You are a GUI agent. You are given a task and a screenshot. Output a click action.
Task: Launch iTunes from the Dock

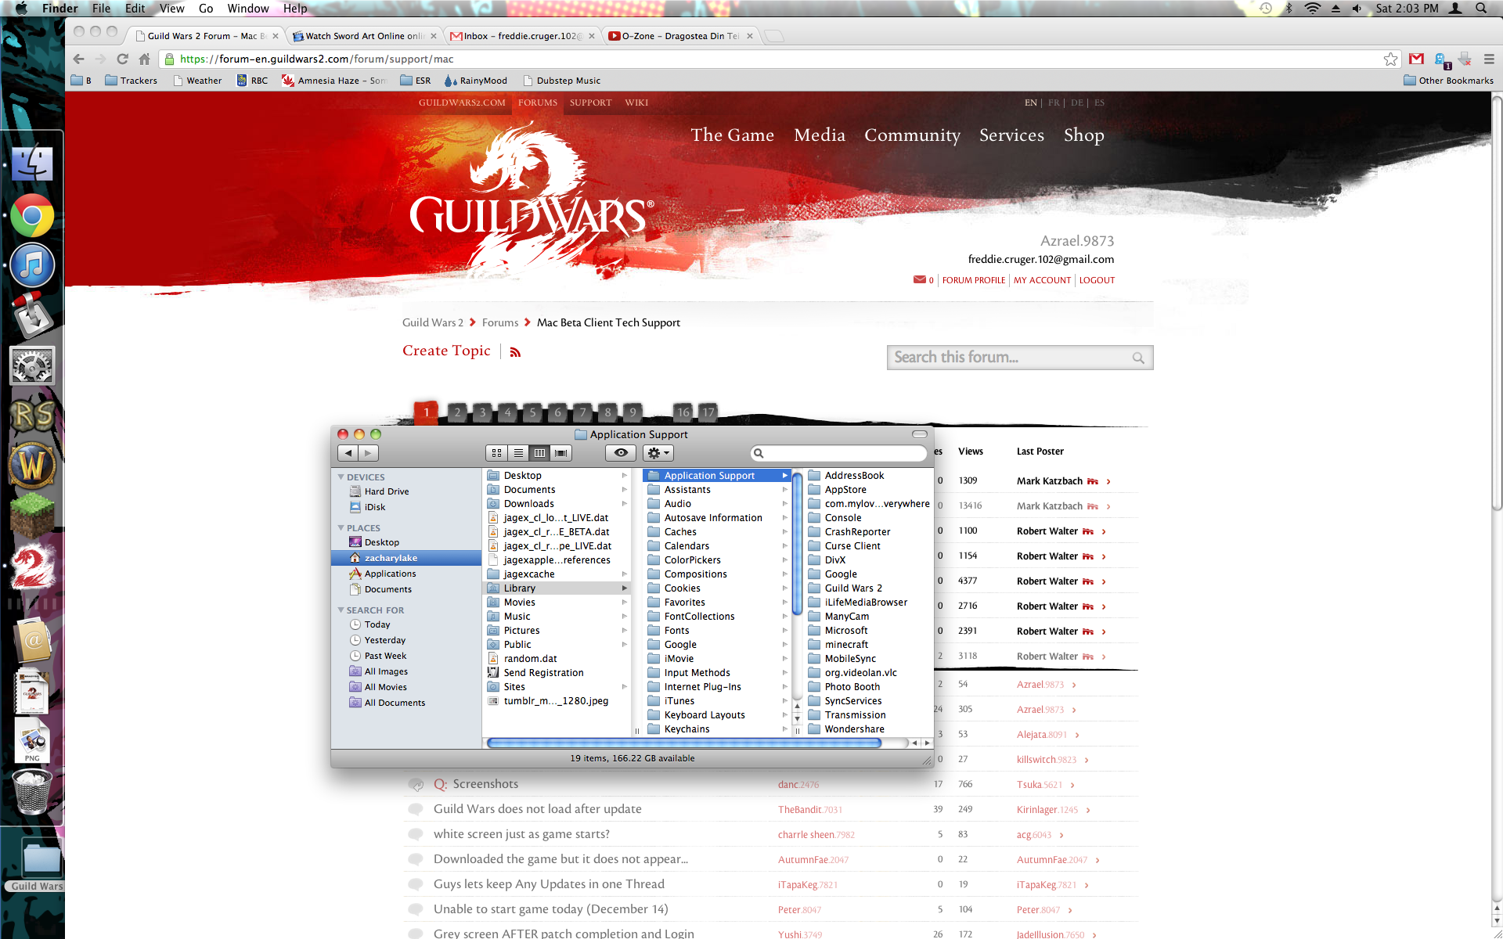click(32, 265)
